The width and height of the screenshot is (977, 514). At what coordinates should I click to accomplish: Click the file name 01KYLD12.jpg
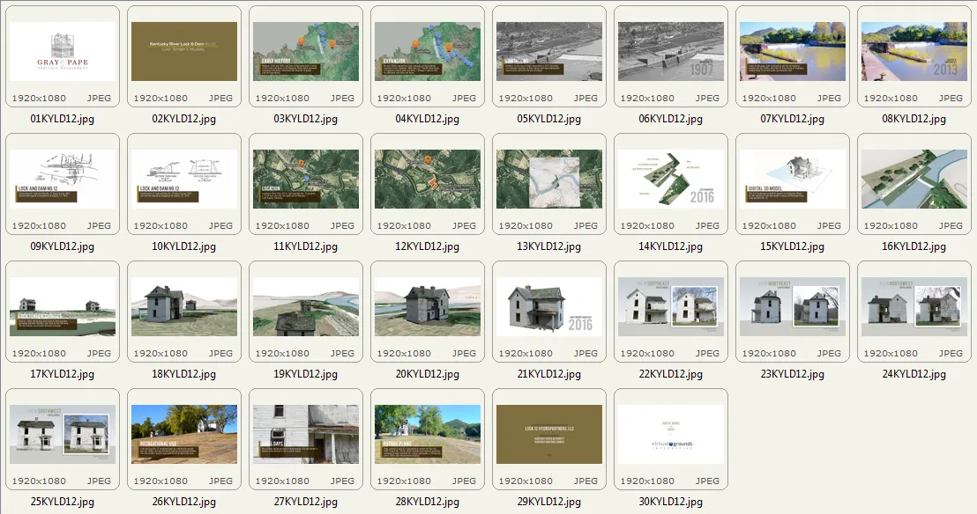tap(63, 119)
